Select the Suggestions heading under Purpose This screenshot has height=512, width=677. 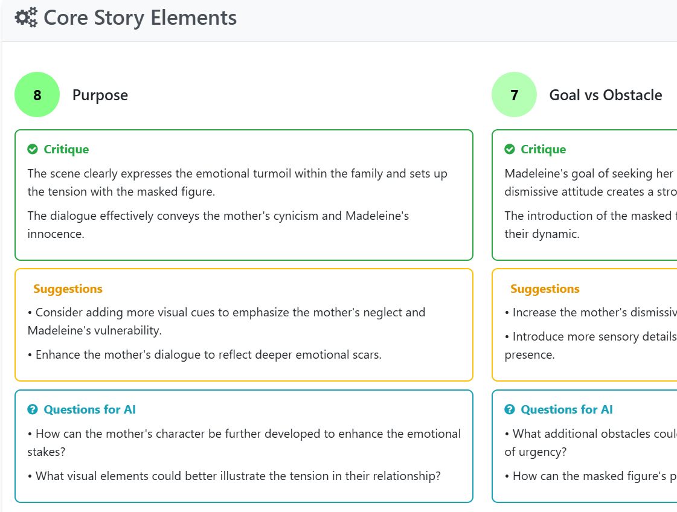[68, 289]
